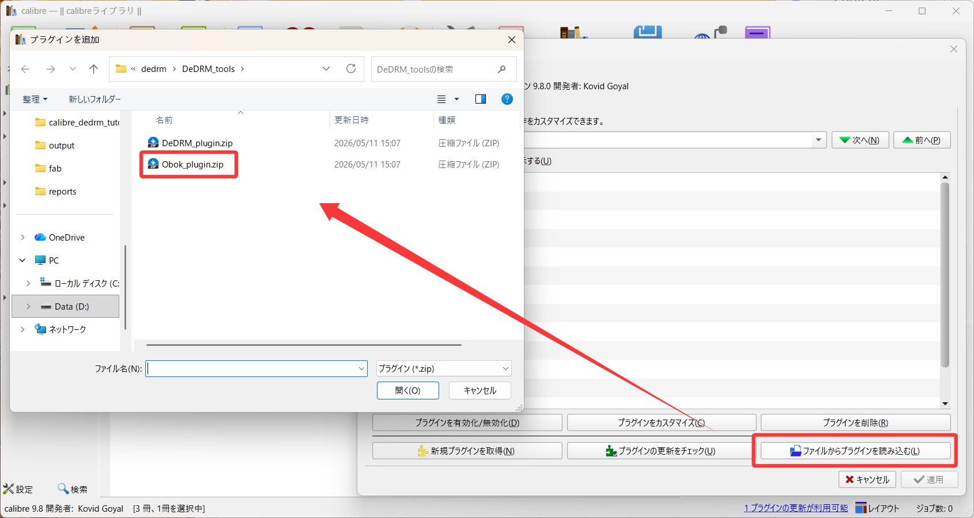974x518 pixels.
Task: Close the calibre preferences window
Action: [954, 49]
